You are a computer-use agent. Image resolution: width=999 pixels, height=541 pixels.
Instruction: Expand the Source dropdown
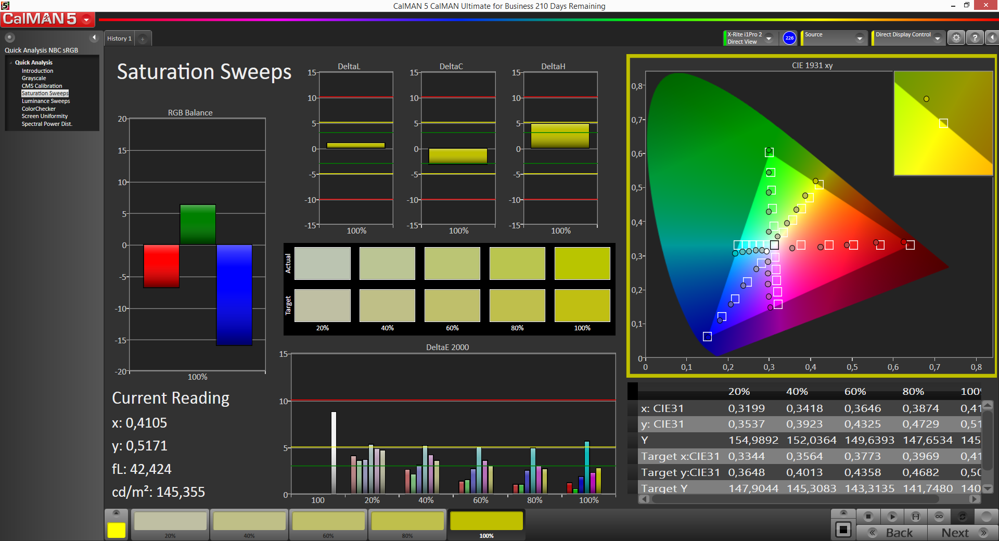[859, 38]
